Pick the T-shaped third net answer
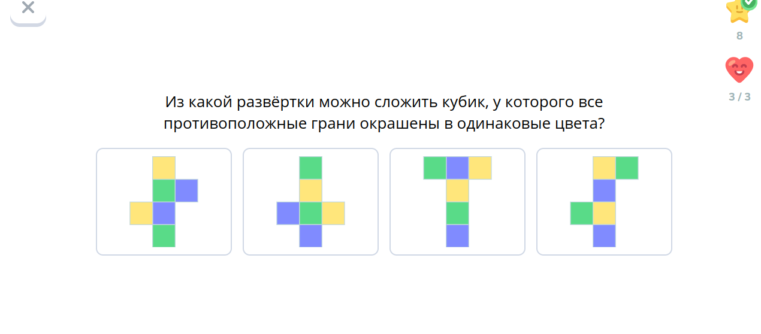761x334 pixels. pos(457,202)
